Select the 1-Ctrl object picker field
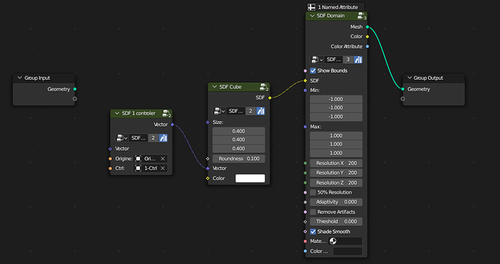Viewport: 500px width, 264px height. point(150,168)
